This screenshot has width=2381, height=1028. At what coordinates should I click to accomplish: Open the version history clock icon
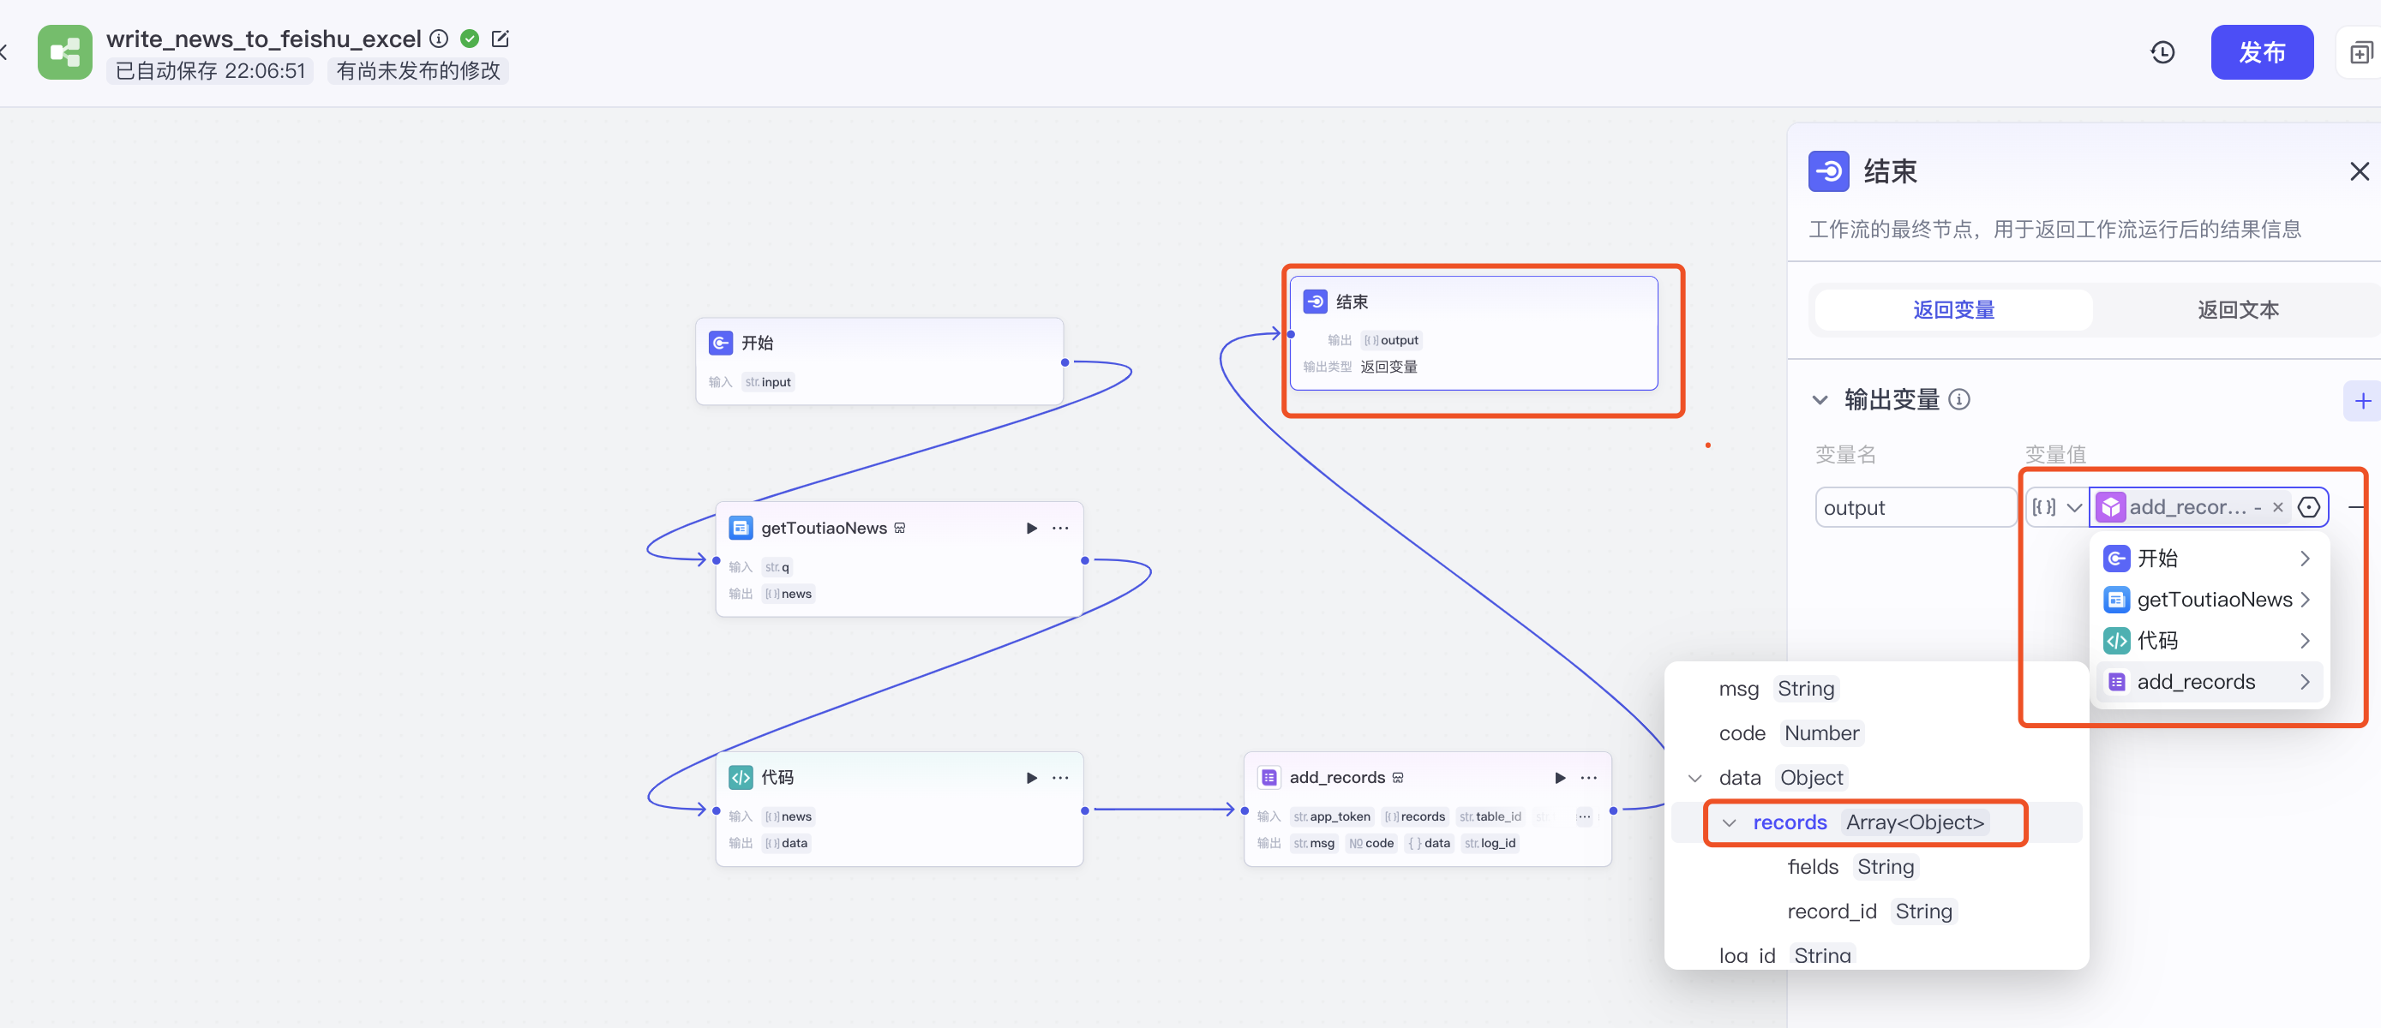click(2162, 52)
